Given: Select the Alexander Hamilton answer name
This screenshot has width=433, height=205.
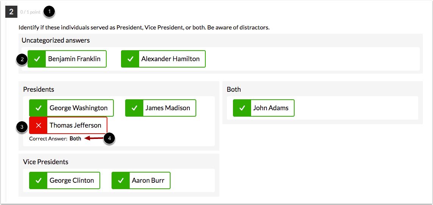Looking at the screenshot, I should tap(171, 59).
